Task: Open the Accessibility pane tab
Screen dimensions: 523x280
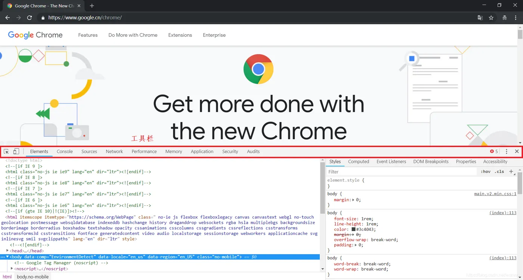Action: click(x=495, y=161)
